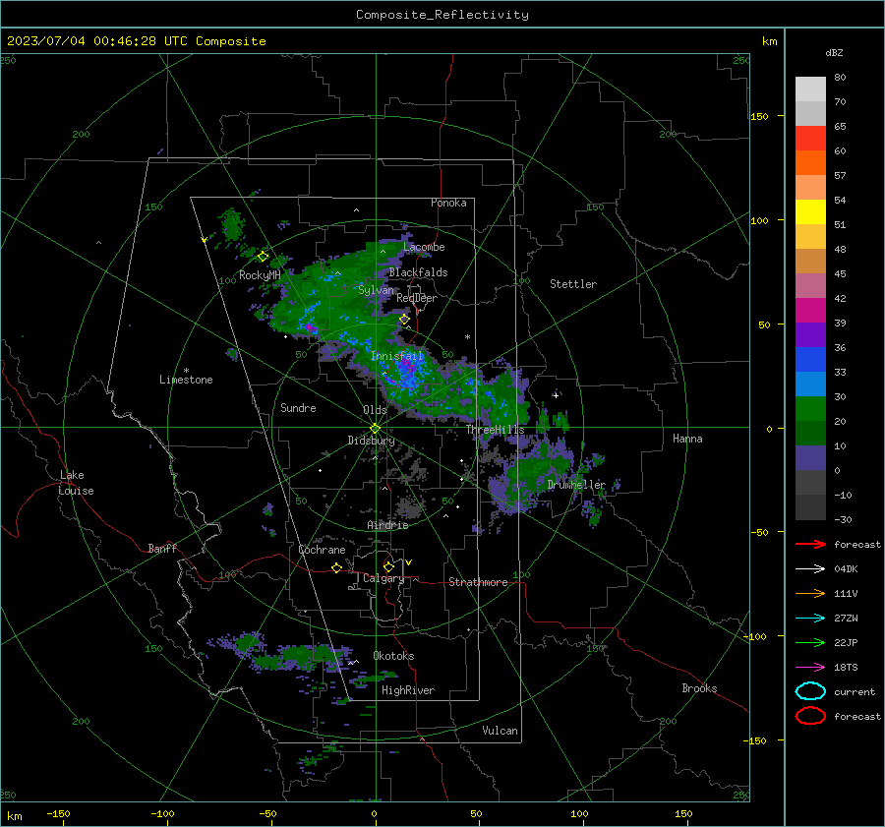Screen dimensions: 885x827
Task: Click the Lacombe city label
Action: click(424, 247)
